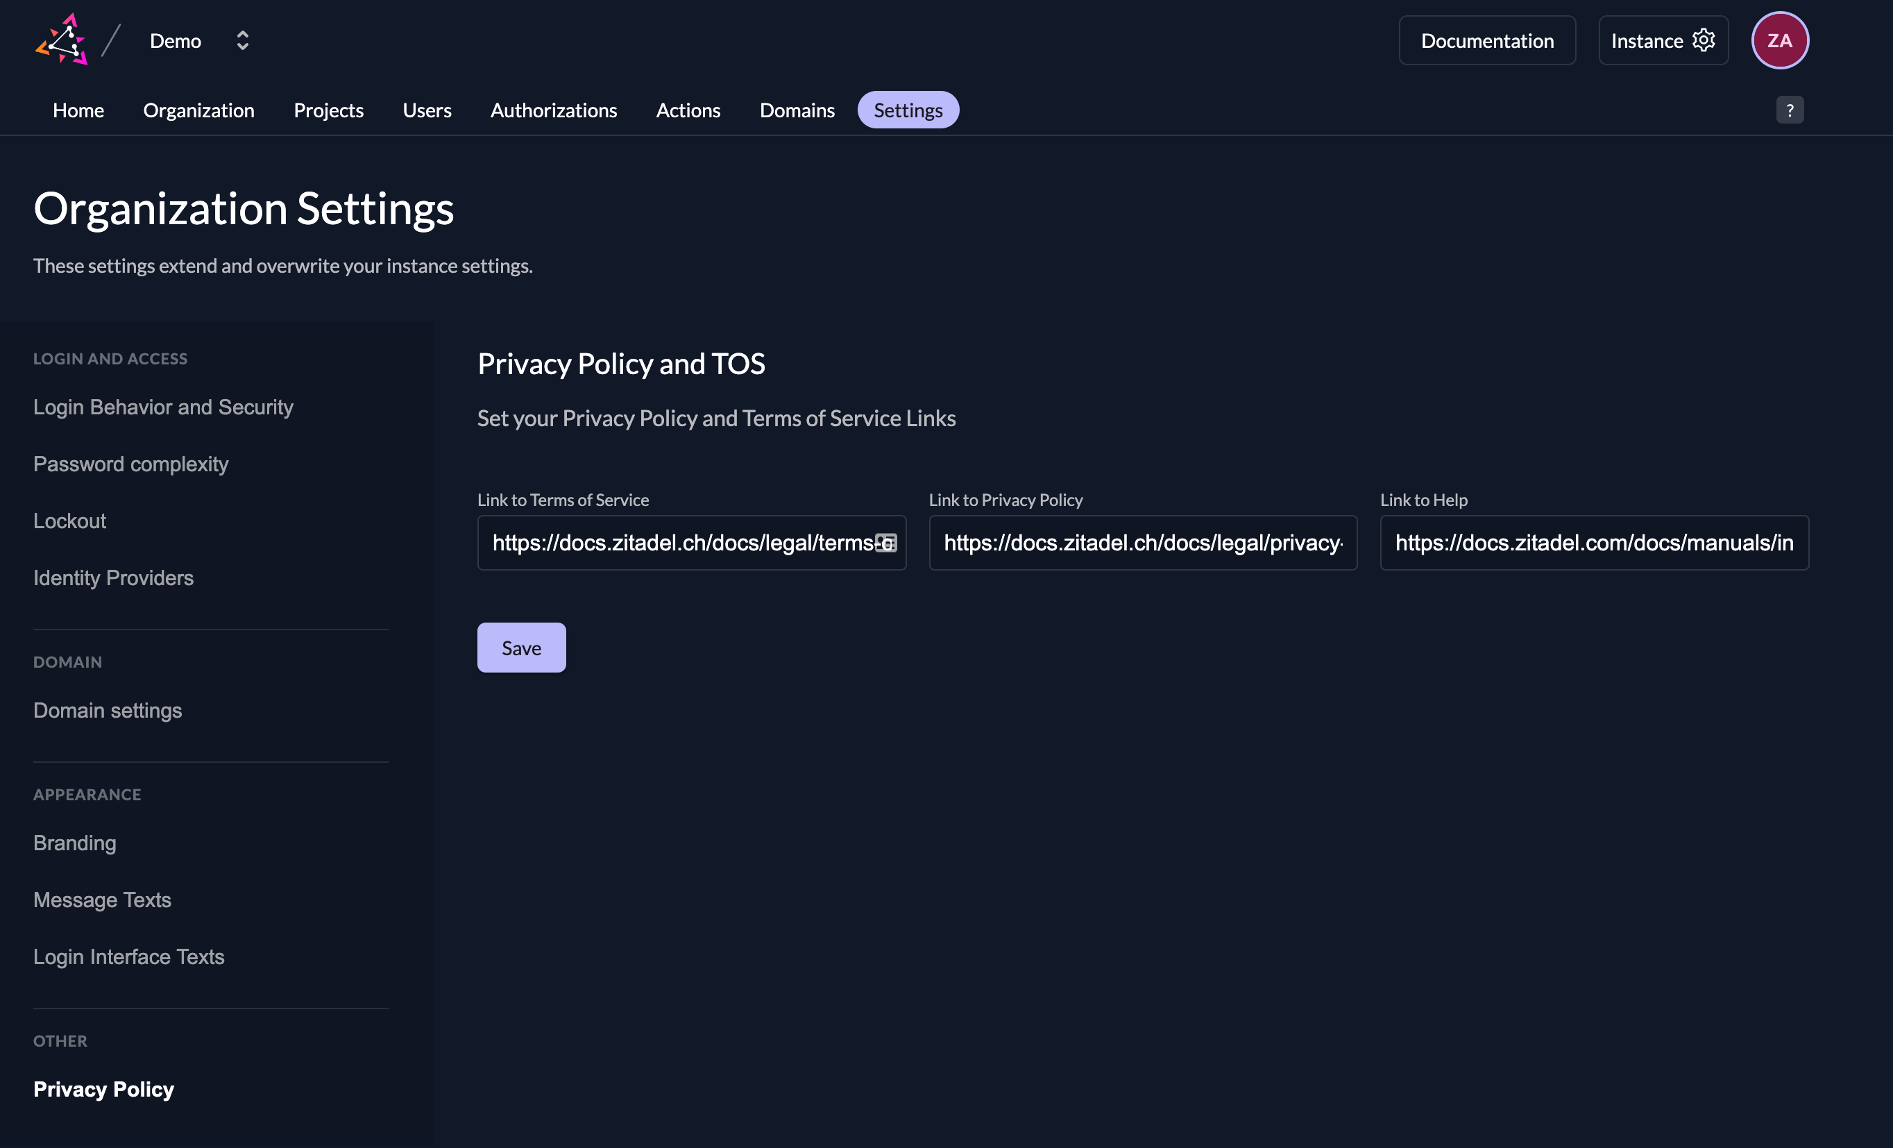The width and height of the screenshot is (1893, 1148).
Task: Open Identity Providers settings
Action: [x=113, y=578]
